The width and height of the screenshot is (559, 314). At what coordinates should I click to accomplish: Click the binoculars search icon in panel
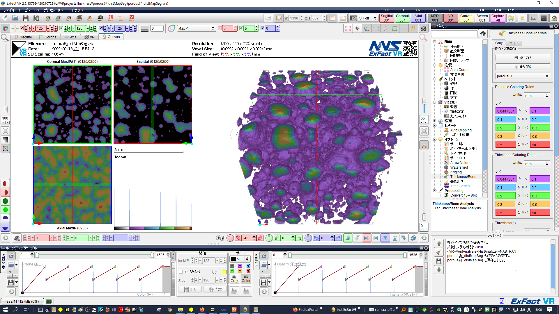483,34
